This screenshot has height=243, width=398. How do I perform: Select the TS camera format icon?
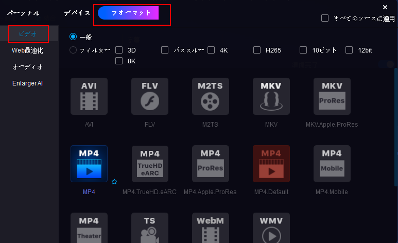(x=150, y=228)
